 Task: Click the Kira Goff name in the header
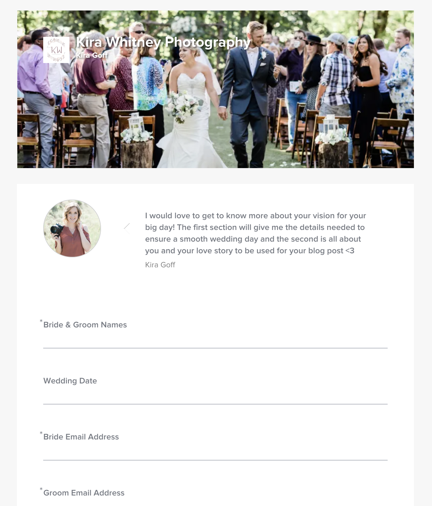pos(92,55)
